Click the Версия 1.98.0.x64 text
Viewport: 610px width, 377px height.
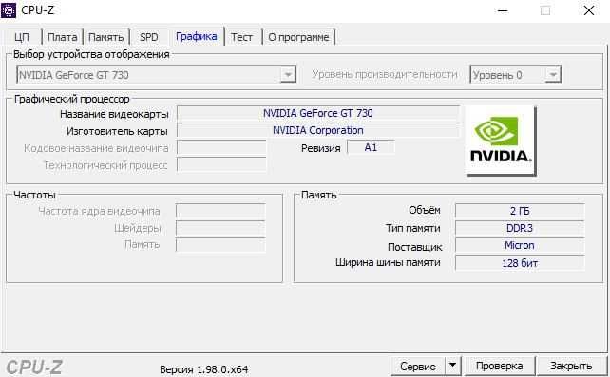coord(204,369)
